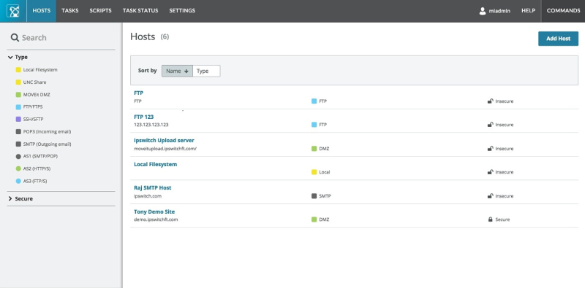
Task: Click the blue type square in FTP 123 row
Action: click(x=314, y=125)
